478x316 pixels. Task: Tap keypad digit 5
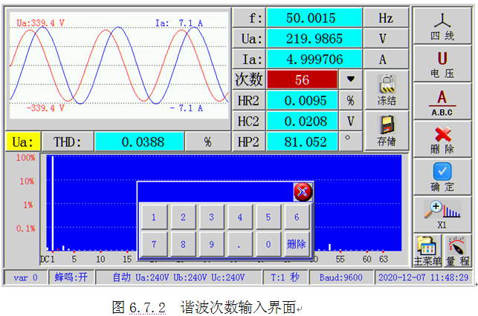click(x=268, y=217)
